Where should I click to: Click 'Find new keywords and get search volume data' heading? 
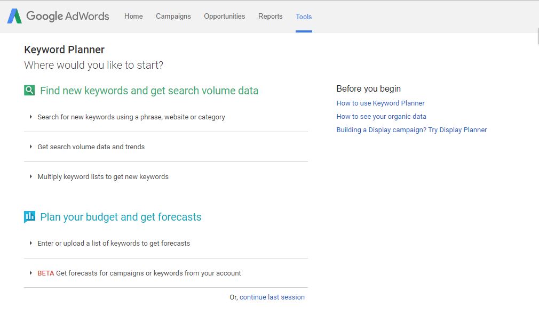149,91
